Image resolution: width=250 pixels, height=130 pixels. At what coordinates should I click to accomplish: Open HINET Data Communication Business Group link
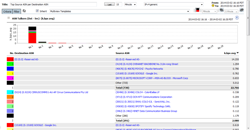pyautogui.click(x=146, y=111)
